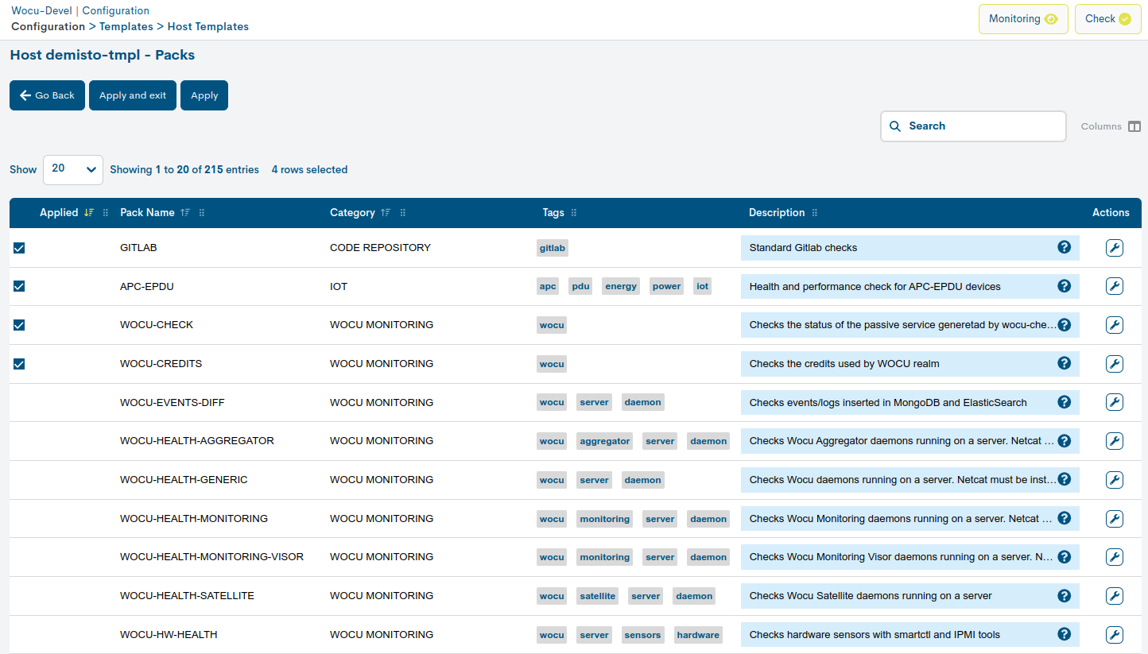This screenshot has height=654, width=1148.
Task: Open wrench settings for GITLAB pack
Action: [x=1114, y=248]
